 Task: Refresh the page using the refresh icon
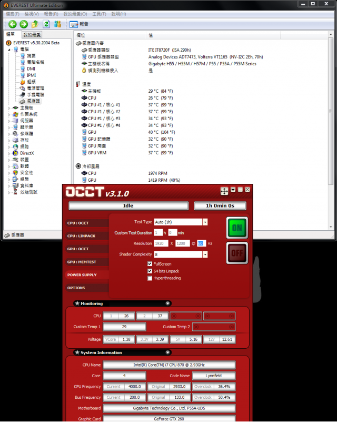pos(46,24)
